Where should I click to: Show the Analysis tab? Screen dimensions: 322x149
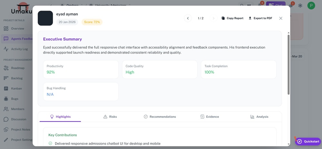pyautogui.click(x=259, y=117)
